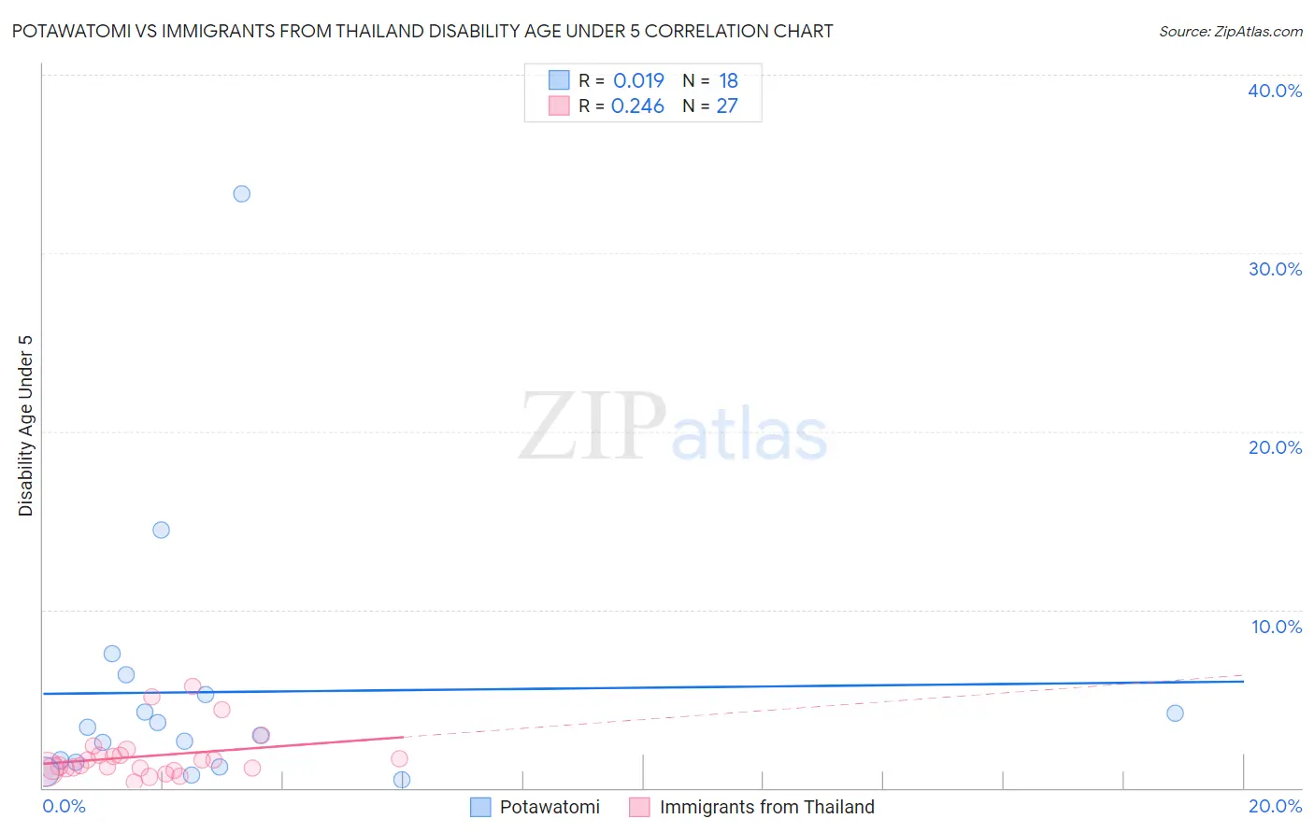Click the dashed pink trend line extension
The image size is (1314, 833).
[822, 706]
